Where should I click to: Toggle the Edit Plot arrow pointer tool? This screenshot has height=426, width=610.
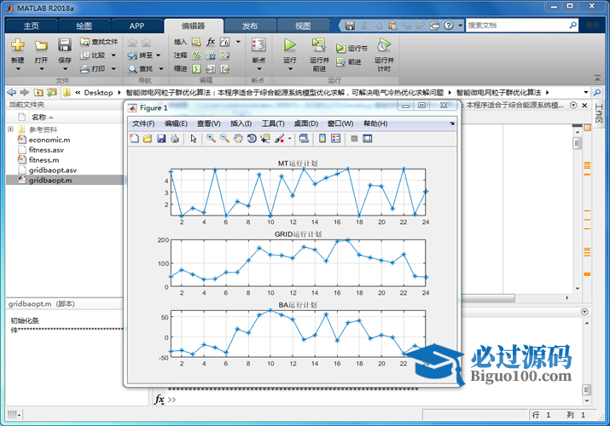(x=194, y=138)
